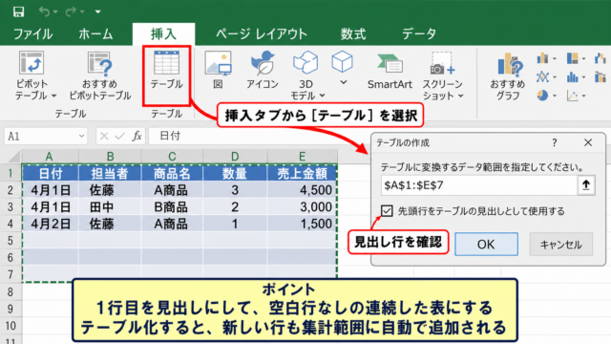Switch to the ホーム tab

point(95,34)
